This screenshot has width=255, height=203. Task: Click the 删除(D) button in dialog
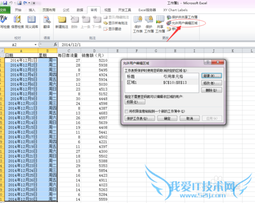(x=212, y=90)
